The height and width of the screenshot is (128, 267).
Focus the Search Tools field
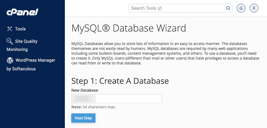click(x=180, y=8)
